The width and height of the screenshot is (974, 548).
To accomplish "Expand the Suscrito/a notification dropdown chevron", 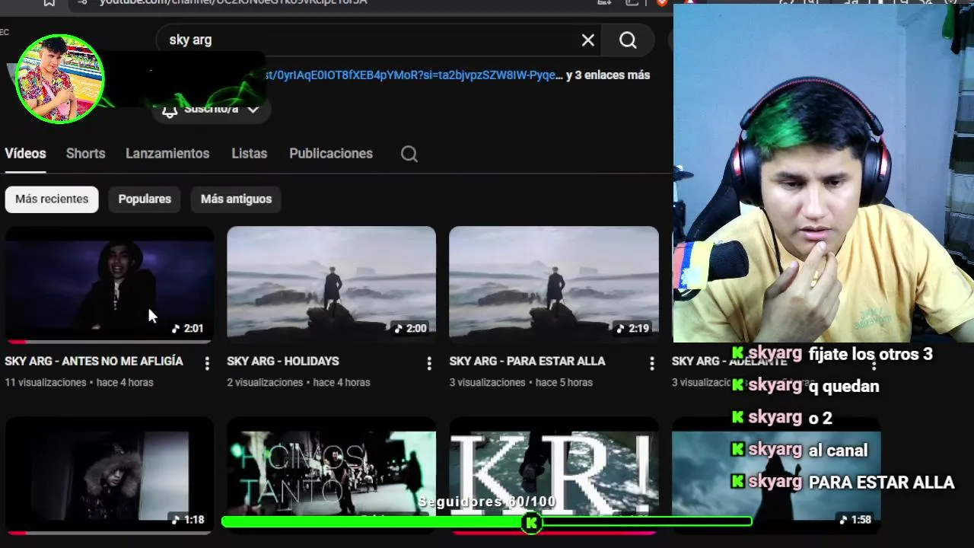I will [x=253, y=110].
